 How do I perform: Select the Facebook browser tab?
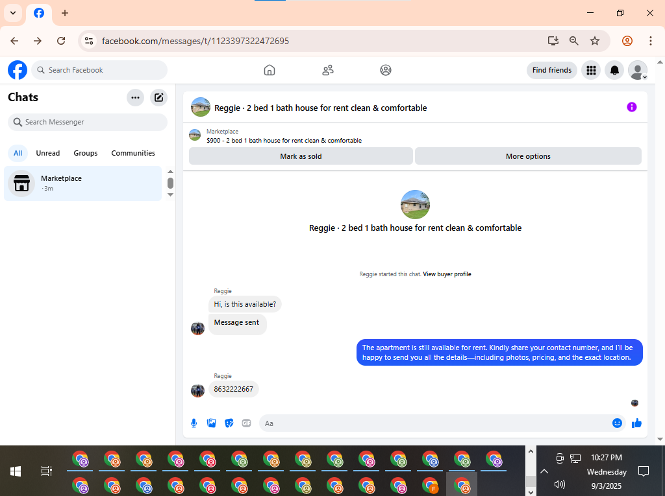(39, 13)
